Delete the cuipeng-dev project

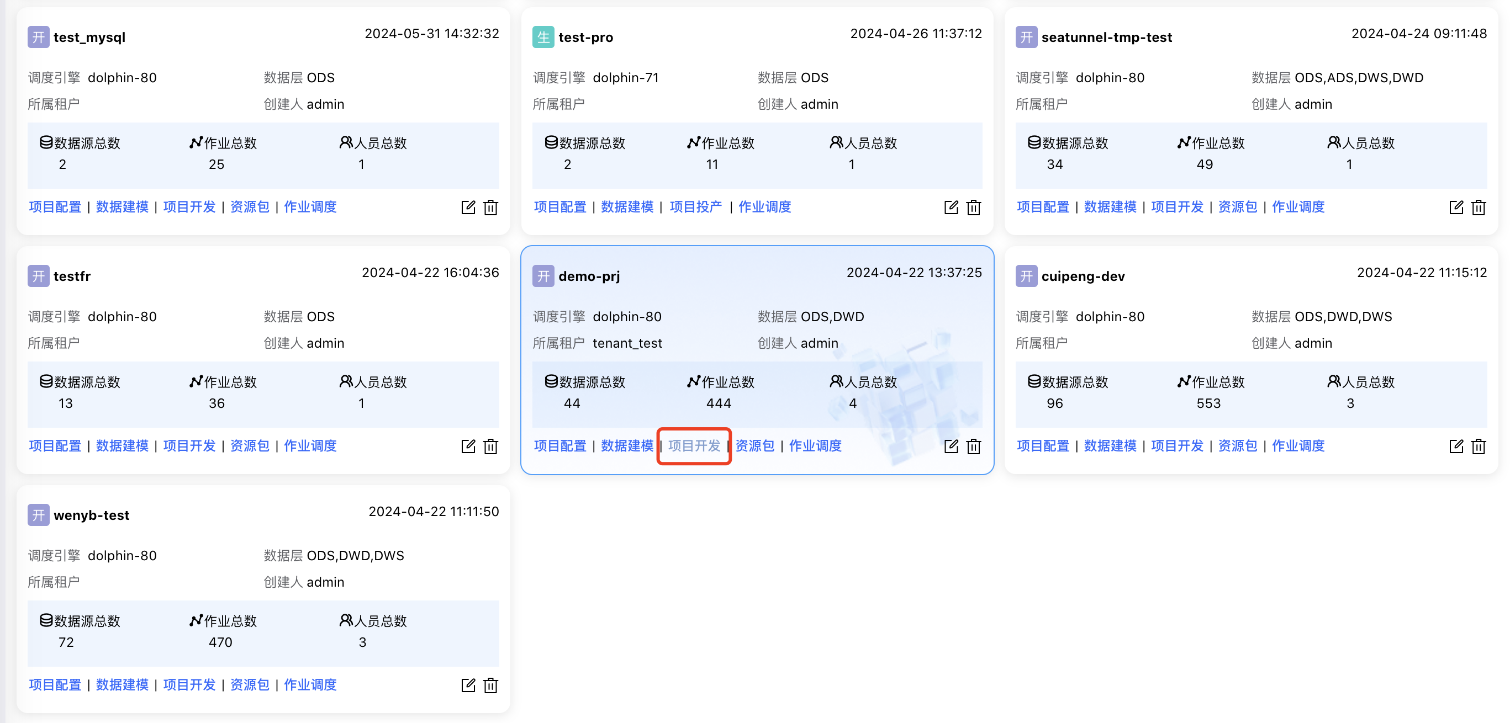pos(1479,446)
